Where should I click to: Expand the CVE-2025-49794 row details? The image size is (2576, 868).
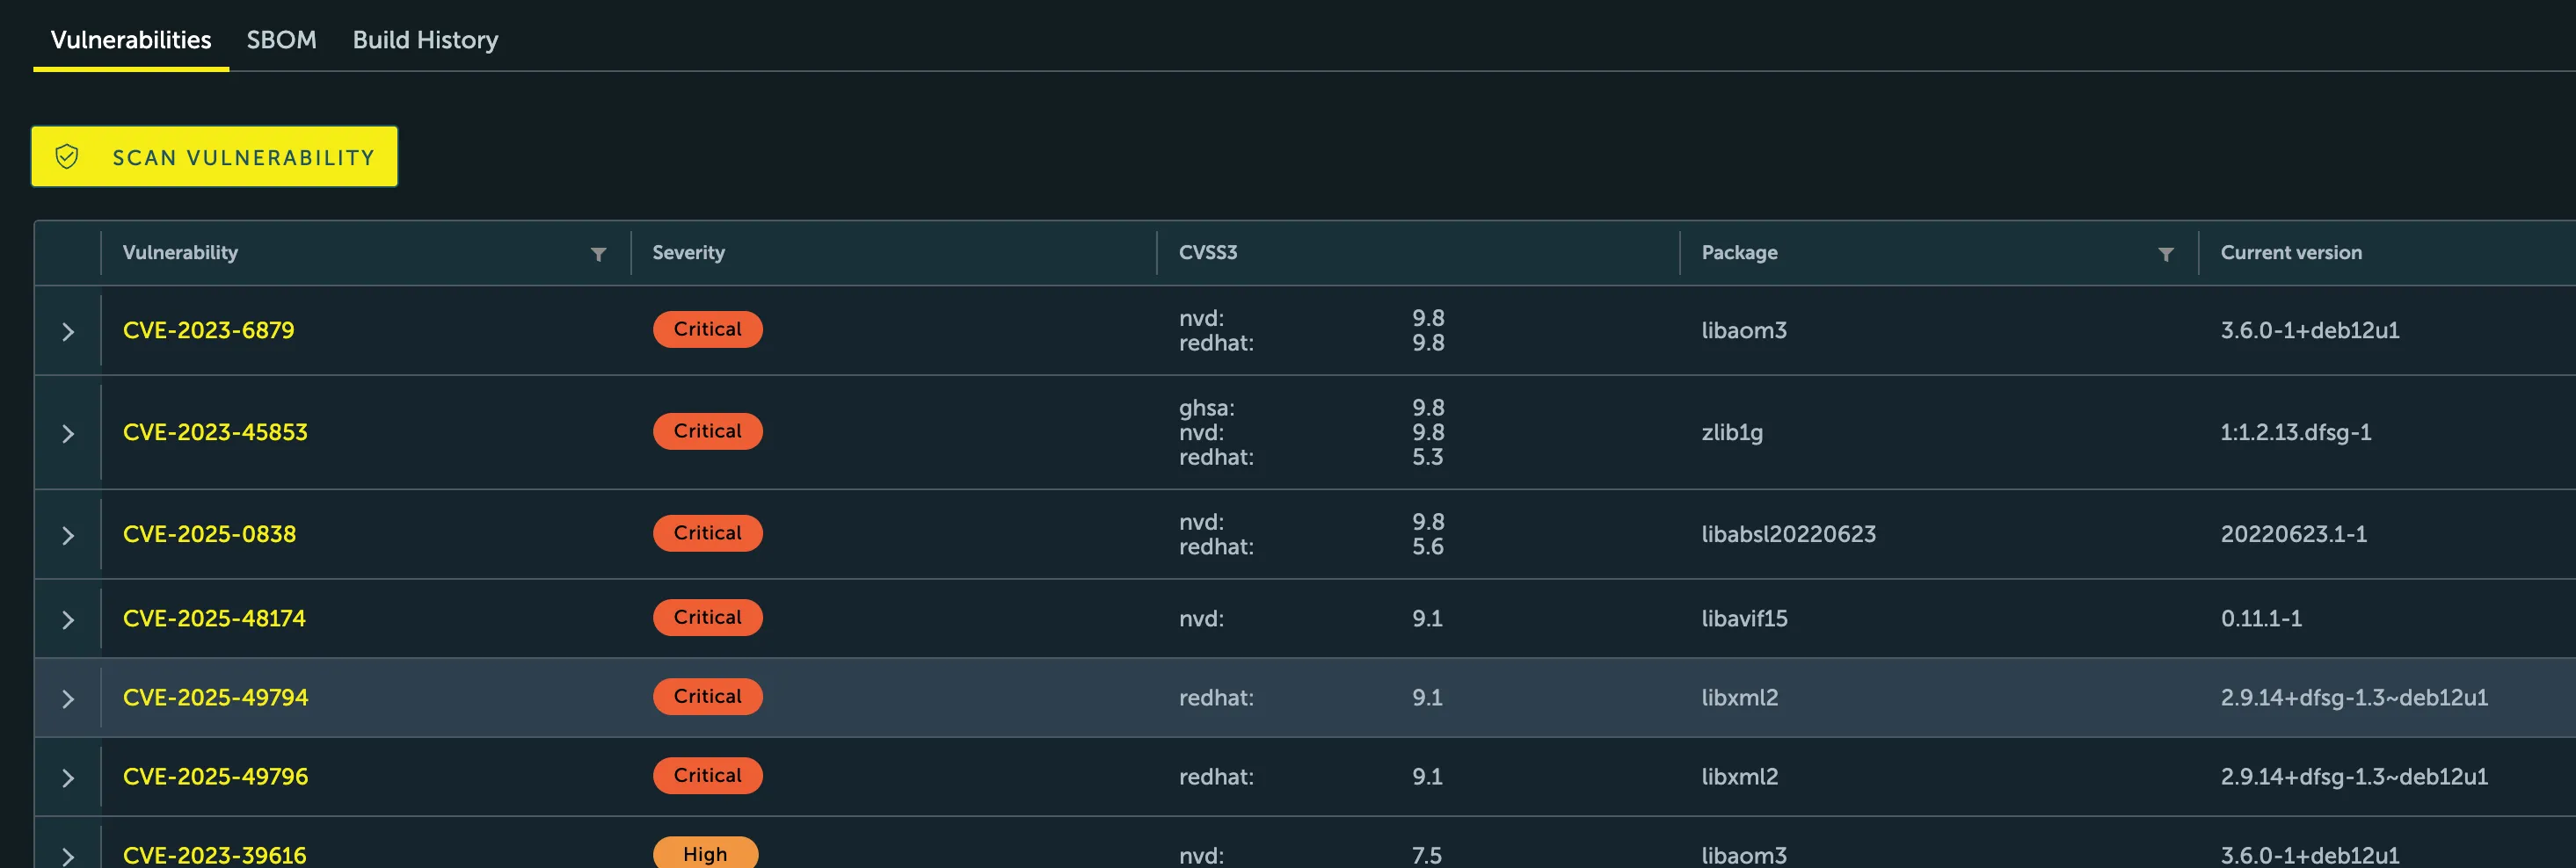[68, 698]
